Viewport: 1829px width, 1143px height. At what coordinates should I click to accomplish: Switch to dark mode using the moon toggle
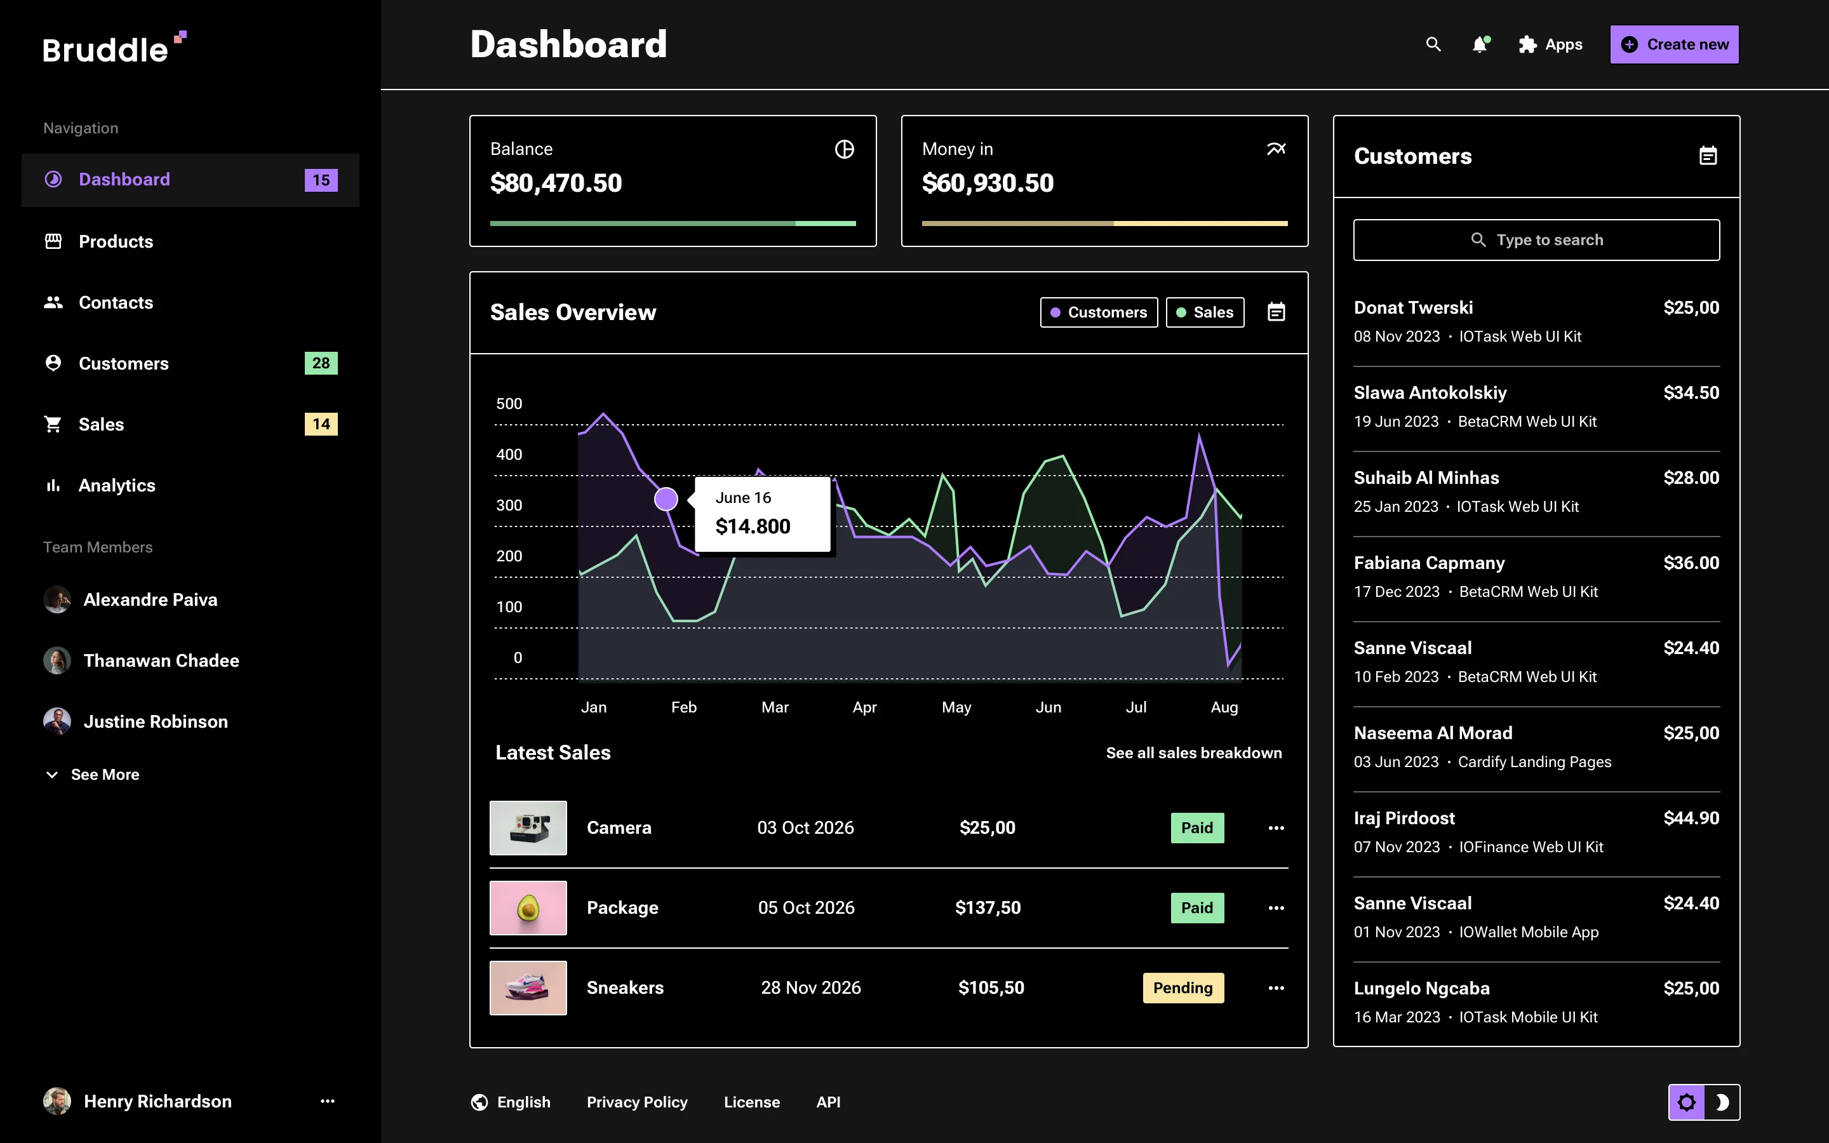tap(1723, 1102)
